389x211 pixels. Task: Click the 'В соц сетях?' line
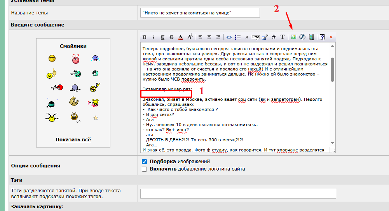pos(158,114)
